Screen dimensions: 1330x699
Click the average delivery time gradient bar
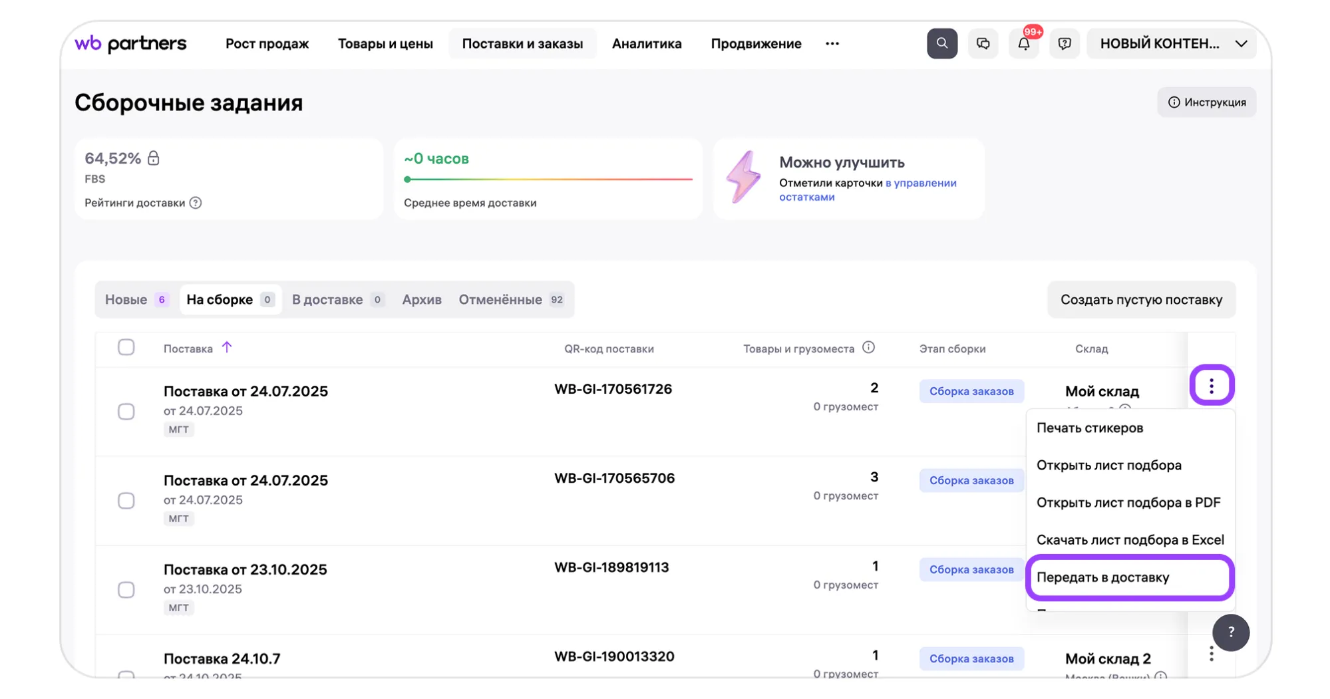click(x=548, y=179)
